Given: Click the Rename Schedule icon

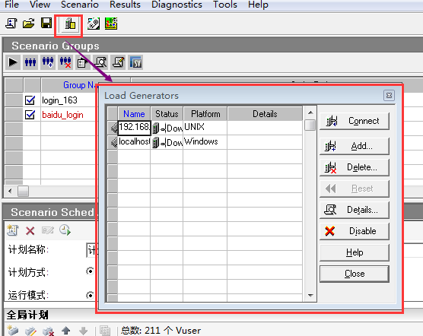Looking at the screenshot, I should coord(47,230).
